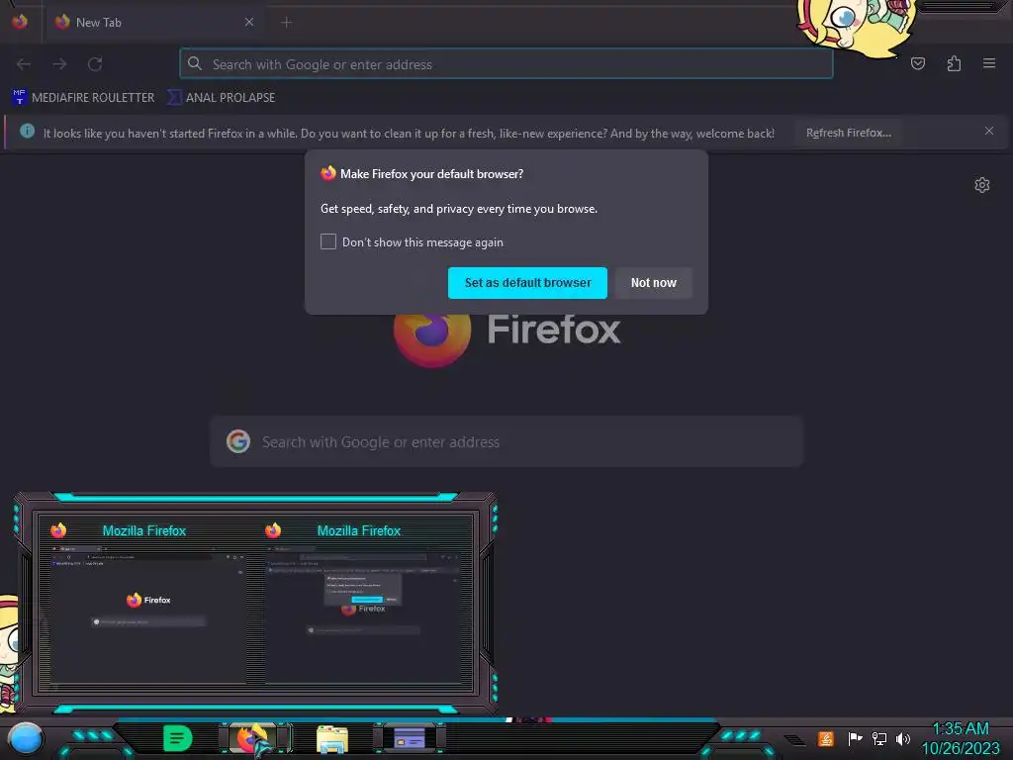Click the page search box with Google
The image size is (1013, 760).
506,442
